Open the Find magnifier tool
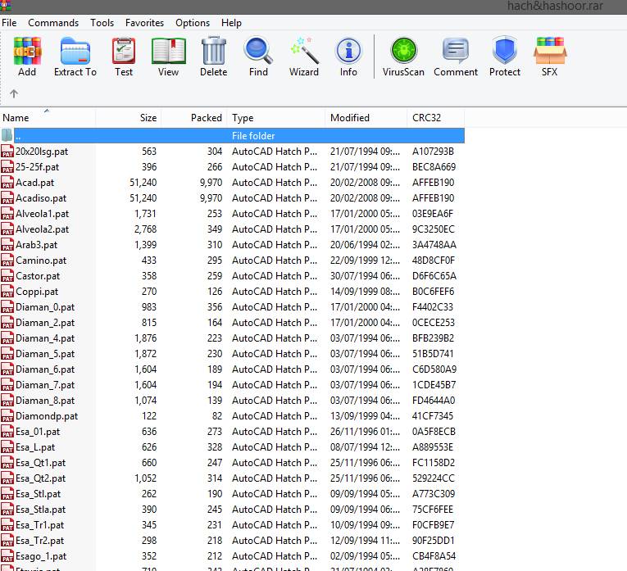The width and height of the screenshot is (627, 571). point(258,51)
